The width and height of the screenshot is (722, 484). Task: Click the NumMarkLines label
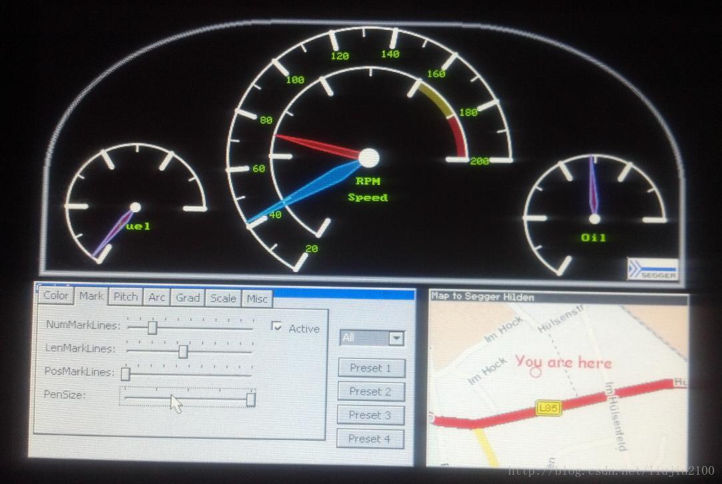click(83, 325)
